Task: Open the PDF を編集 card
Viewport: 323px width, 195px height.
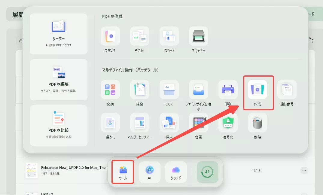Action: [x=59, y=80]
